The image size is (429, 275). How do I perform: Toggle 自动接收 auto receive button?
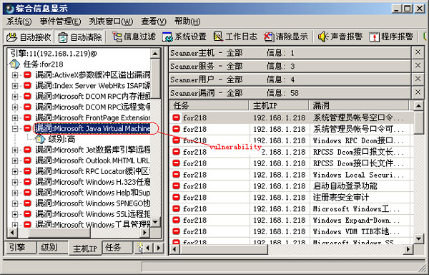coord(29,37)
